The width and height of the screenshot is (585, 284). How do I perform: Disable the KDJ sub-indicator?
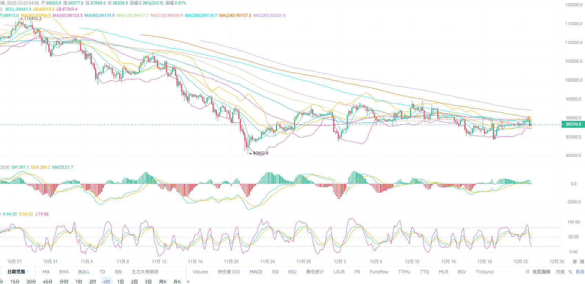(x=292, y=272)
